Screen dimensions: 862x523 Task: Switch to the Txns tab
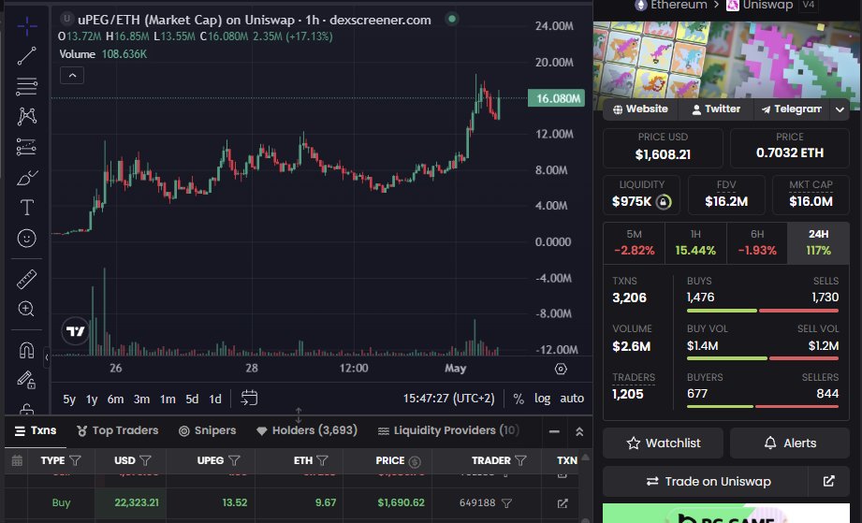pyautogui.click(x=36, y=430)
